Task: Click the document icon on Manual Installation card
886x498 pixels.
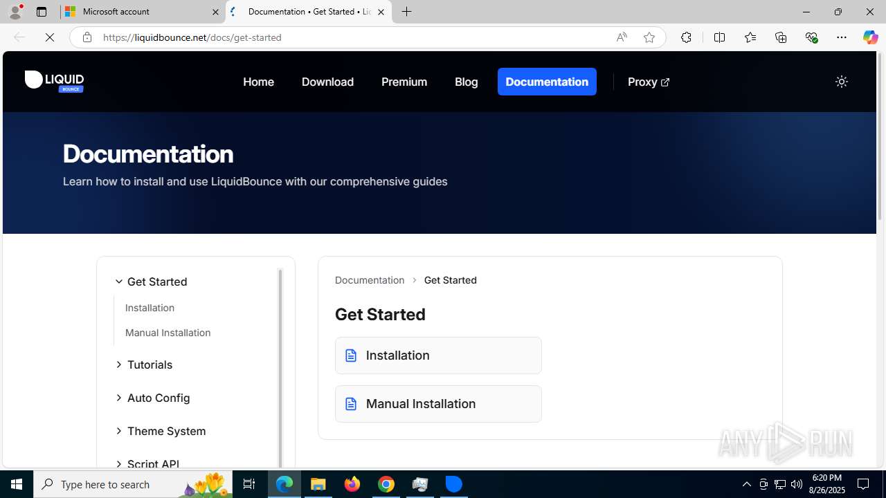Action: 351,404
